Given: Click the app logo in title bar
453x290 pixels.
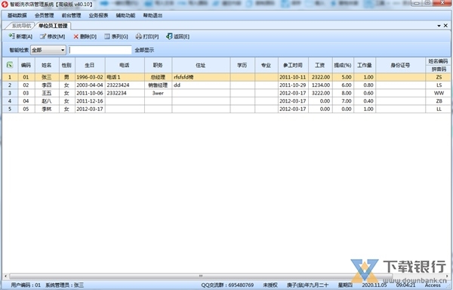Looking at the screenshot, I should click(5, 5).
